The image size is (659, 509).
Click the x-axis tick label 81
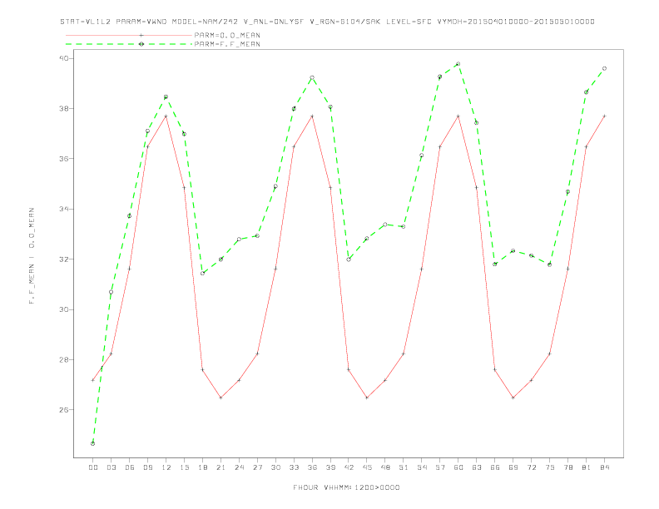587,467
